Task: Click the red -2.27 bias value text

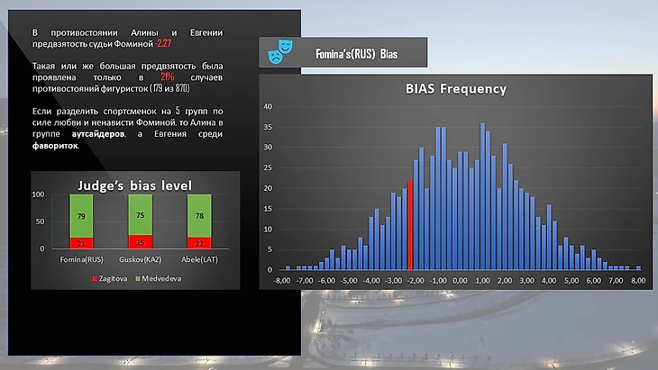Action: pos(162,43)
